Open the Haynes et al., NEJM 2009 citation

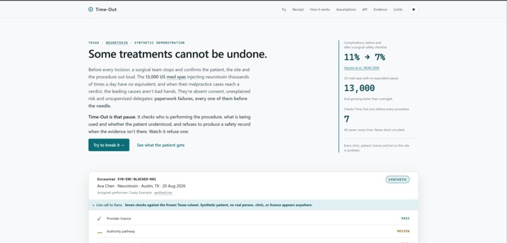pos(362,68)
